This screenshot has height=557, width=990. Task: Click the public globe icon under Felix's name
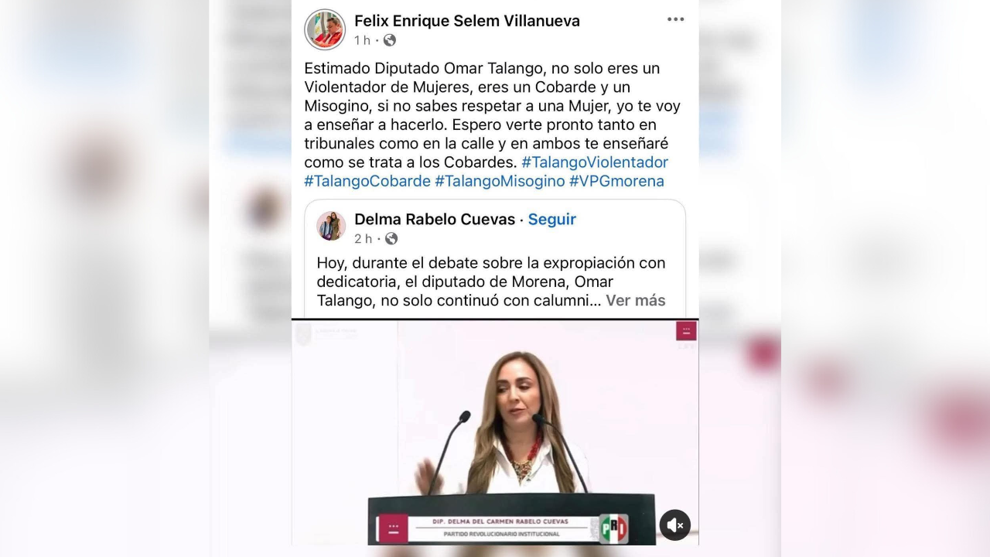(390, 40)
